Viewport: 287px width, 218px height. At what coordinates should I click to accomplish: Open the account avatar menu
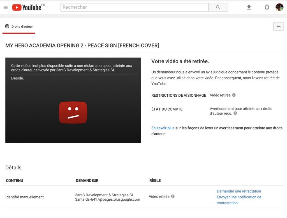coord(279,7)
